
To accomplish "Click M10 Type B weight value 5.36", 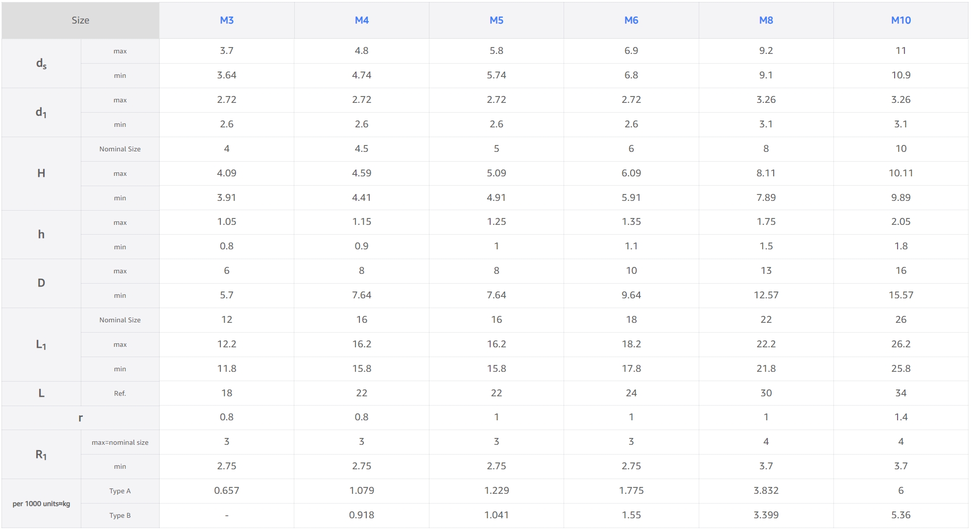I will (x=900, y=515).
